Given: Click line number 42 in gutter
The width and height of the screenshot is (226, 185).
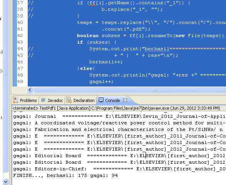Looking at the screenshot, I should [20, 36].
